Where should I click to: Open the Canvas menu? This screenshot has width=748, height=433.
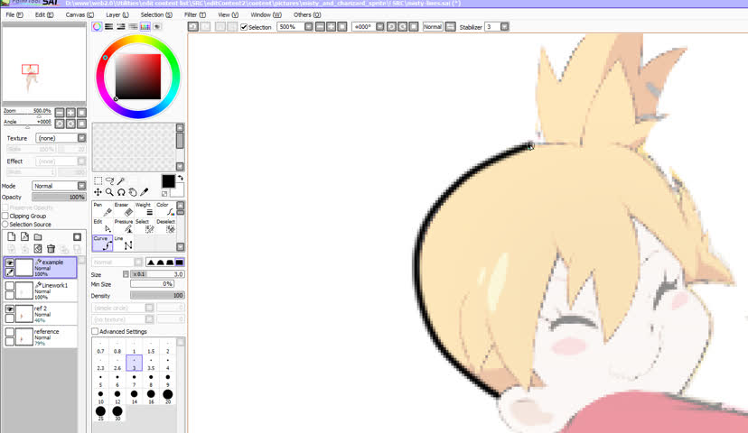tap(76, 15)
